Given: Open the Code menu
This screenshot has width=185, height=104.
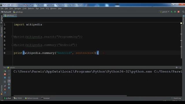Looking at the screenshot, I should point(24,8).
